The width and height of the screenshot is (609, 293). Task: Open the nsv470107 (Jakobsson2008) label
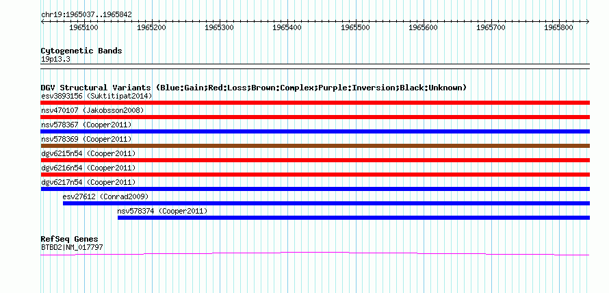coord(92,110)
